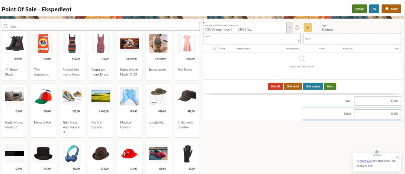
Task: Click the Antal quantity input
Action: pyautogui.click(x=251, y=39)
